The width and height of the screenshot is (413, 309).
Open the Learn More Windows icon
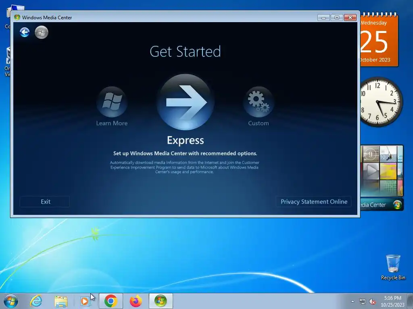[x=112, y=102]
